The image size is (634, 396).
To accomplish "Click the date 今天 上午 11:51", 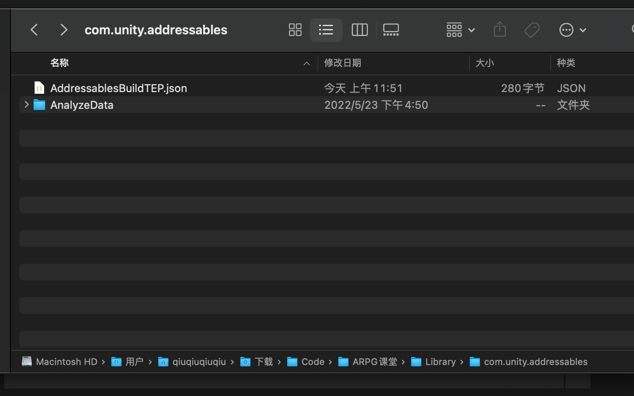I will (363, 88).
